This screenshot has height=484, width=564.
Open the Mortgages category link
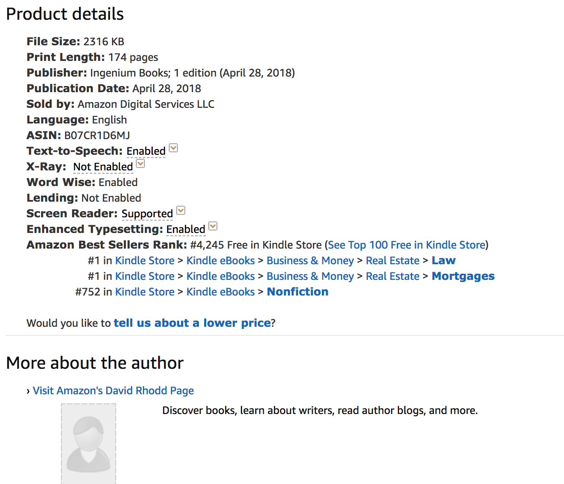click(463, 276)
